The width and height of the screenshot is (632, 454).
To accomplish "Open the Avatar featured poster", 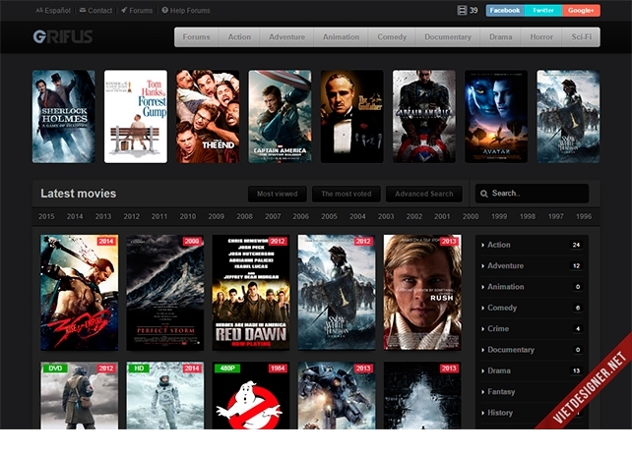I will 496,117.
